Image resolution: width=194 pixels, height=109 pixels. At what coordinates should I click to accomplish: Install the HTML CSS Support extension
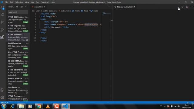(25, 22)
